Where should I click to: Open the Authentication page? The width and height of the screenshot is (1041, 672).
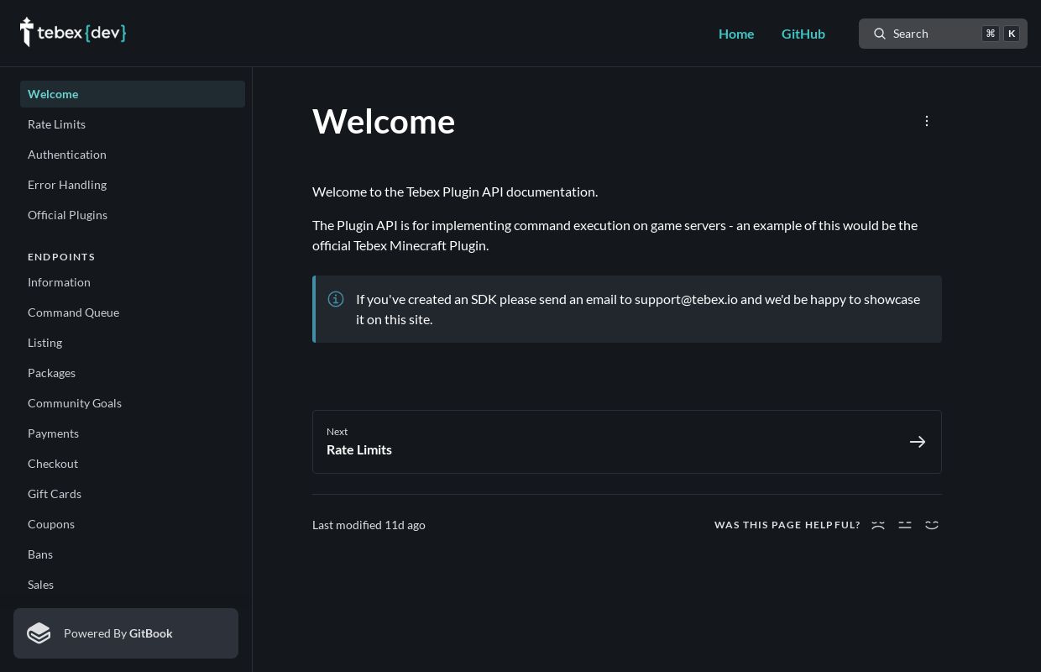(133, 155)
